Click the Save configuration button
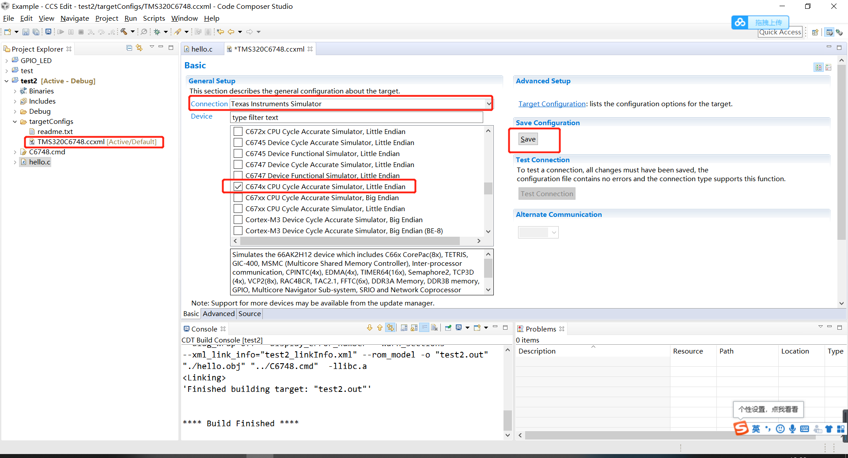The width and height of the screenshot is (848, 458). tap(528, 139)
